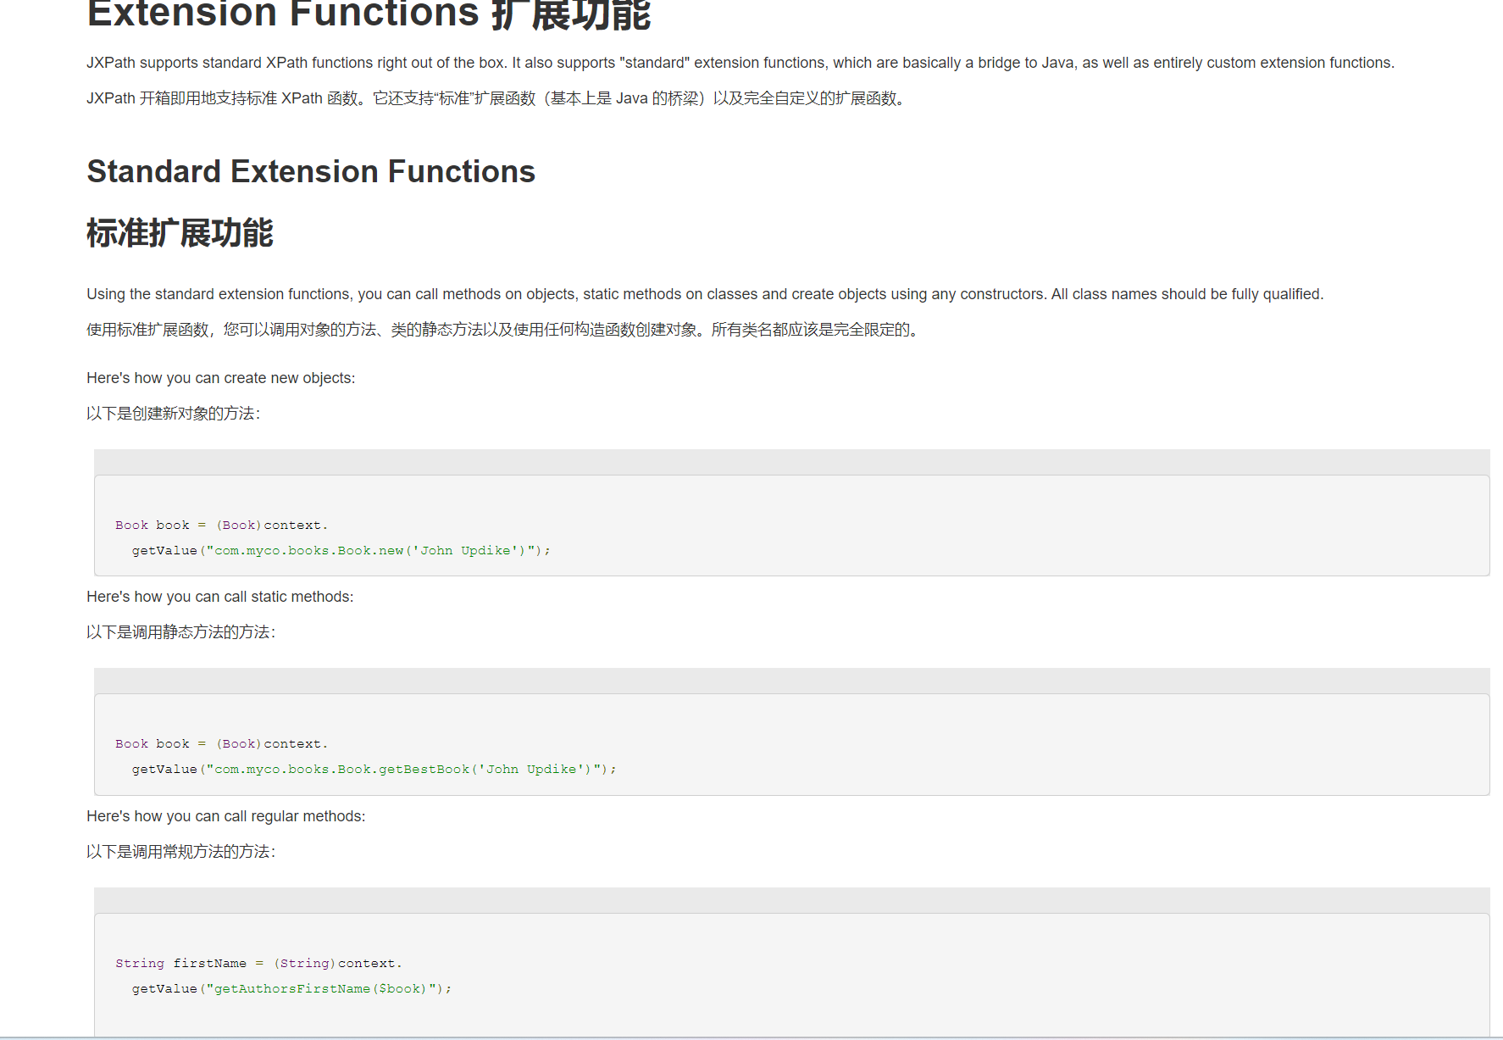Click the Chinese line "以下是调用常规方法的方法"
The height and width of the screenshot is (1040, 1503).
[x=180, y=852]
